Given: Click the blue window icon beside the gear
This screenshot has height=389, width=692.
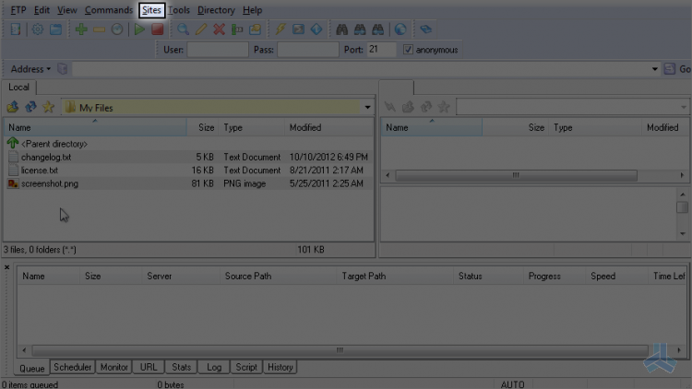Looking at the screenshot, I should [55, 29].
